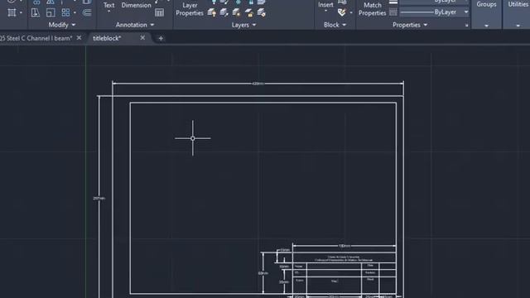Screen dimensions: 530x298
Task: Click the Thaw All Layers icon
Action: tap(236, 13)
